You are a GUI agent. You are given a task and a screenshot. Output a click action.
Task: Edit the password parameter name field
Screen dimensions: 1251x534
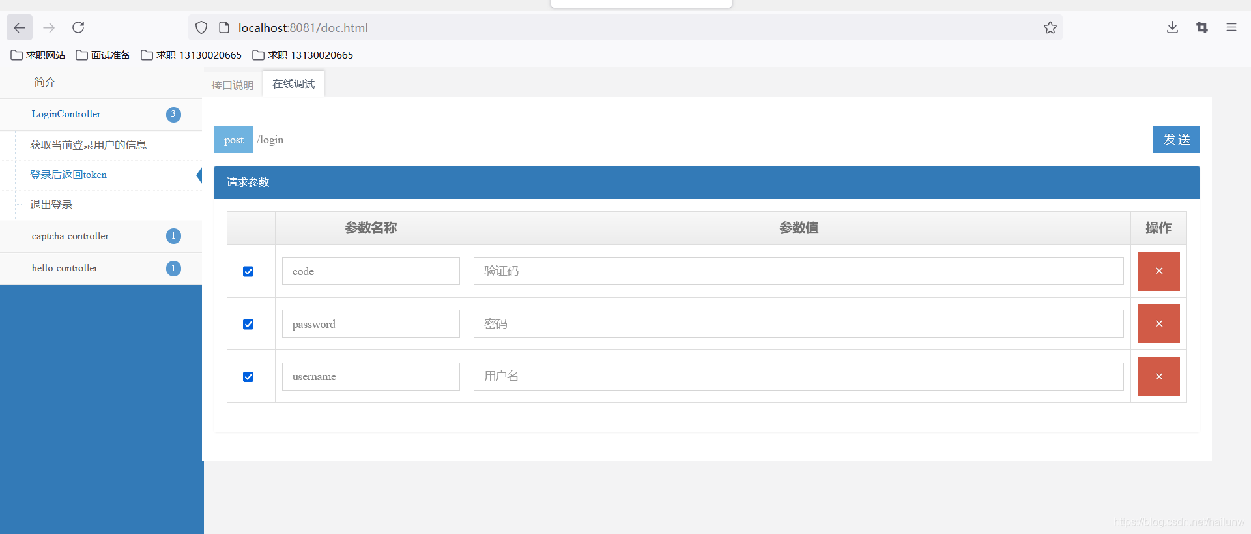[x=371, y=323]
